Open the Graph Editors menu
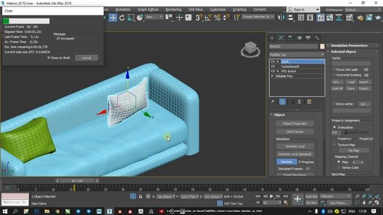The height and width of the screenshot is (215, 383). [148, 10]
